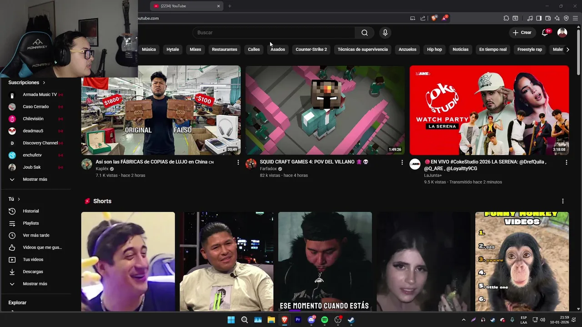The image size is (582, 327).
Task: Click the Buscar search field
Action: [274, 33]
